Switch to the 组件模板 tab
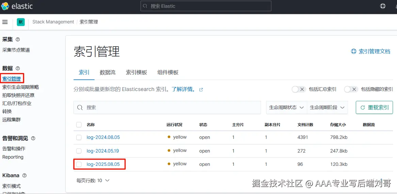 tap(168, 72)
